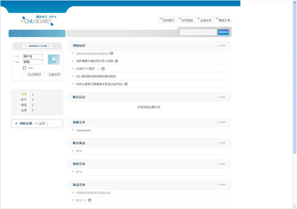Click the icon next to SEO的六大禁忌
The image size is (297, 209).
pyautogui.click(x=103, y=69)
